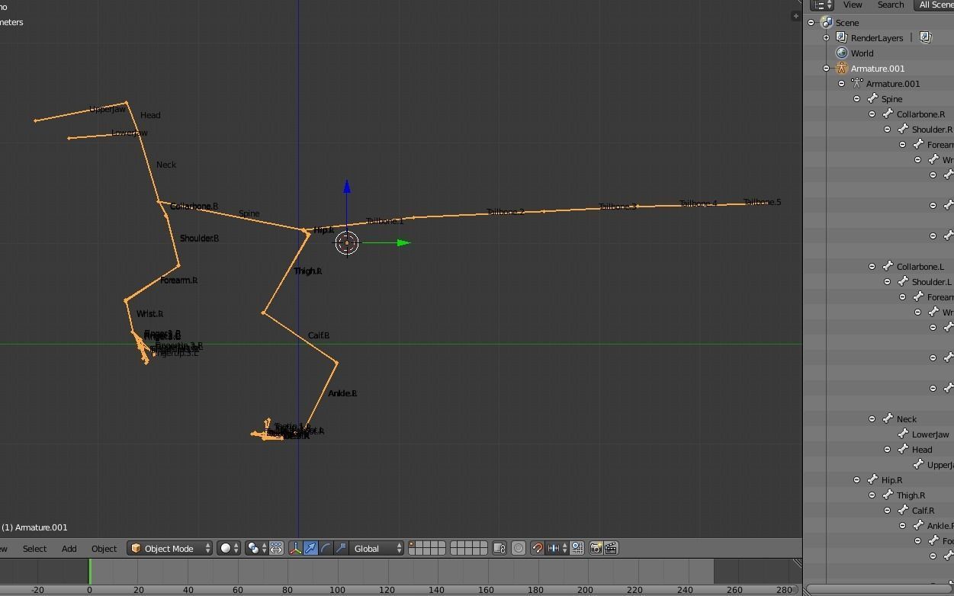Click the Thigh.R bone icon

(x=888, y=495)
